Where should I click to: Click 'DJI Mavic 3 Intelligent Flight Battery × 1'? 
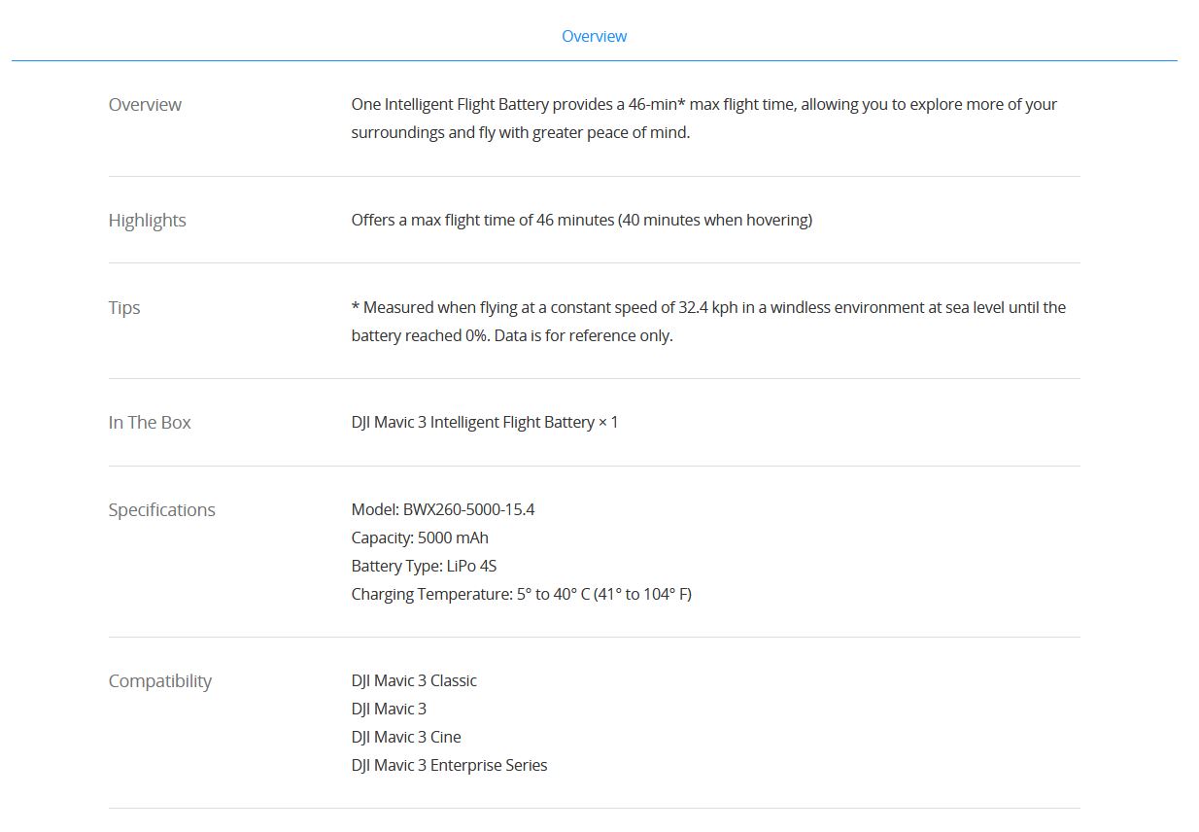pos(485,422)
